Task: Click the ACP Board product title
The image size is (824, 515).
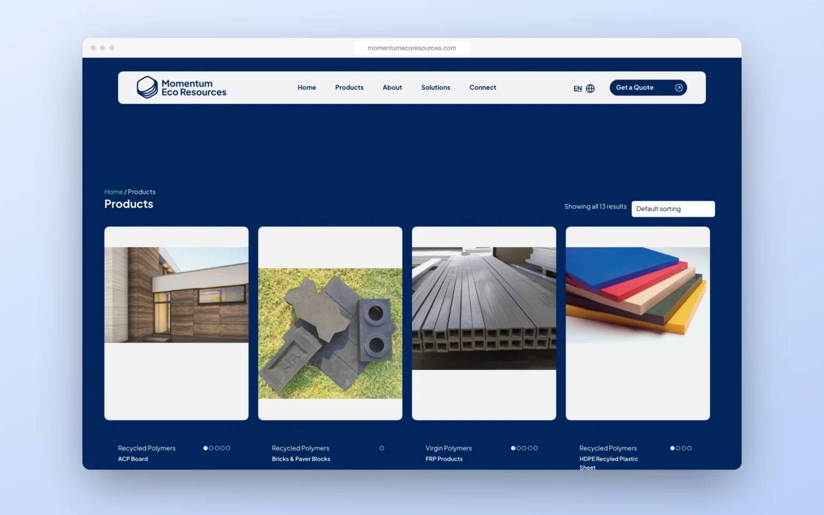Action: click(133, 459)
